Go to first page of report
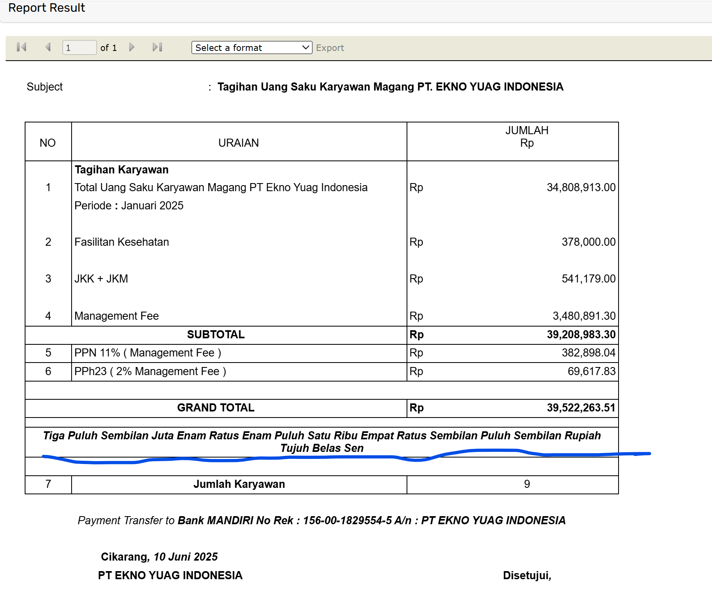Image resolution: width=712 pixels, height=599 pixels. pyautogui.click(x=21, y=47)
